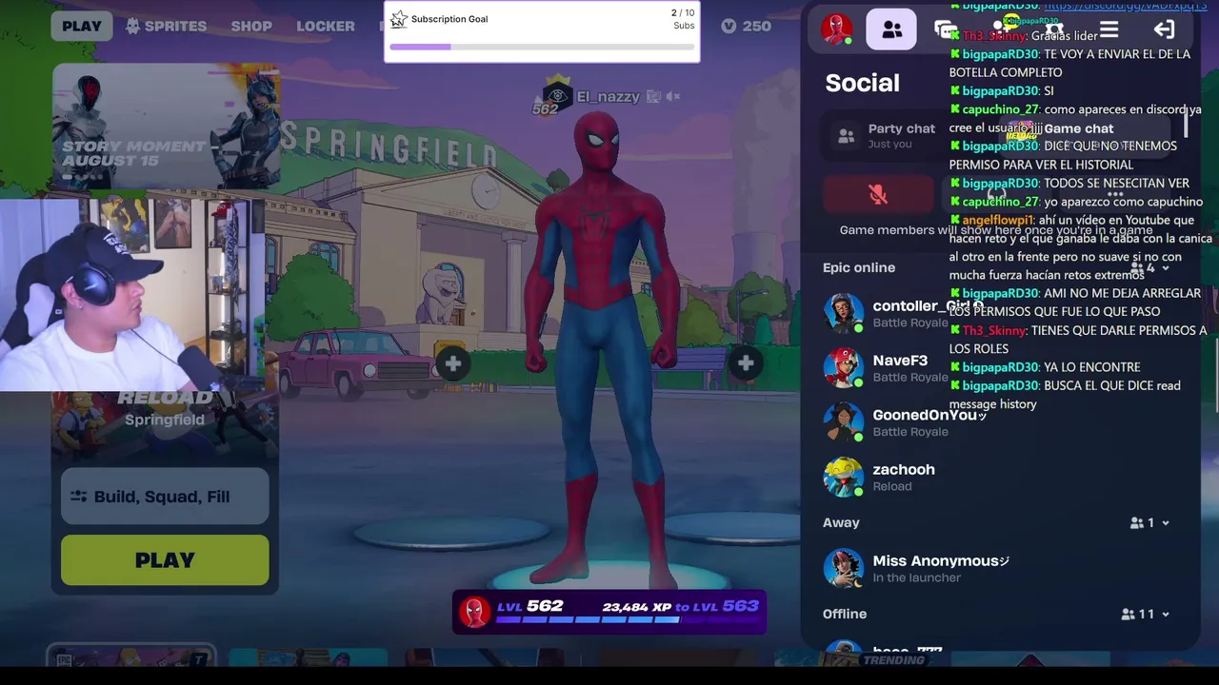Click angelflowpi1 username in chat

(x=998, y=220)
